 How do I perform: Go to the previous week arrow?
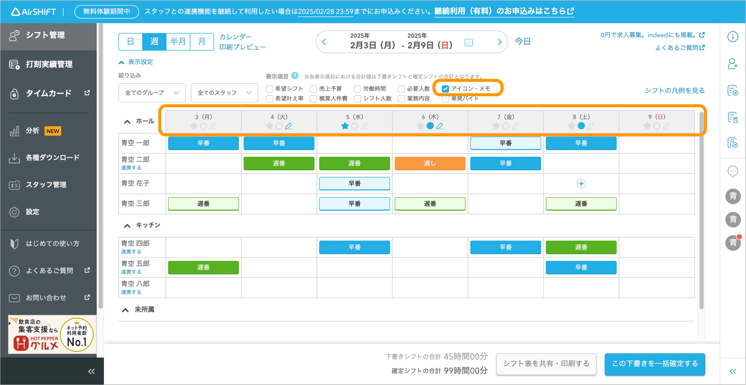pyautogui.click(x=324, y=42)
